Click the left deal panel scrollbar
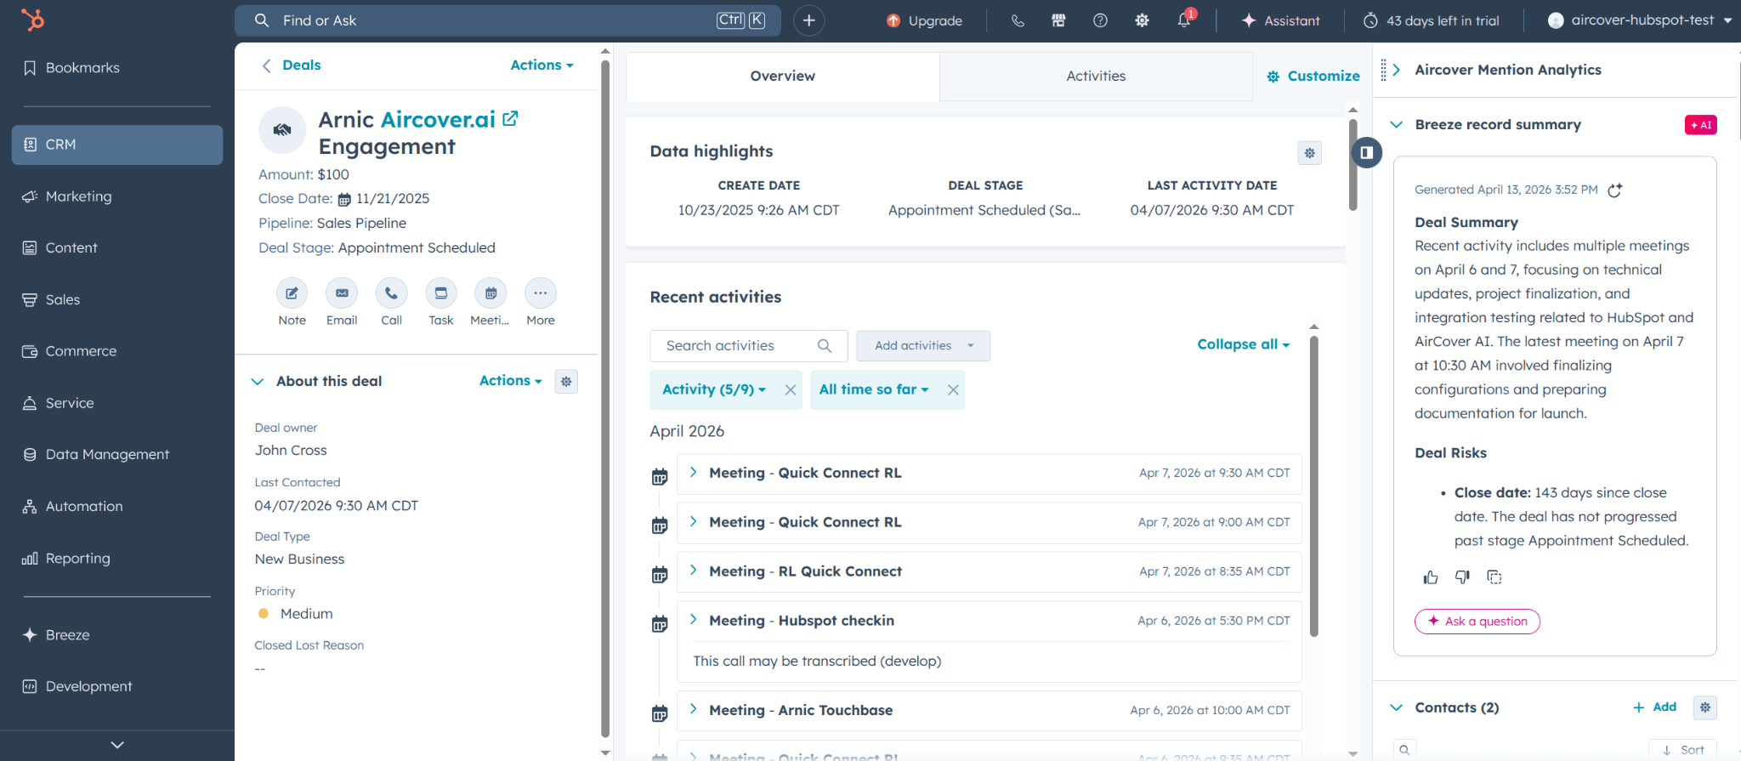The width and height of the screenshot is (1741, 761). click(605, 400)
